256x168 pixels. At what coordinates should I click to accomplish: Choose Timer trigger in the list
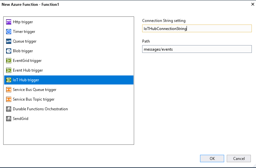24,32
